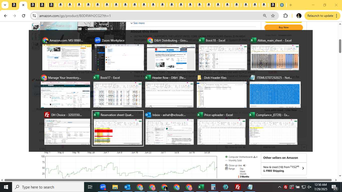Click the page vertical scrollbar thumb

pyautogui.click(x=340, y=46)
